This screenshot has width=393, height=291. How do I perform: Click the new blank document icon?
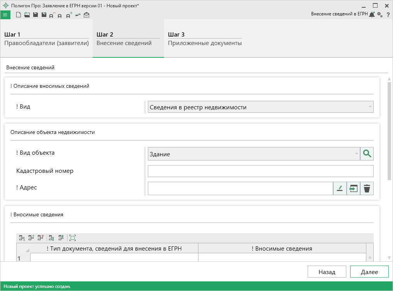click(18, 15)
